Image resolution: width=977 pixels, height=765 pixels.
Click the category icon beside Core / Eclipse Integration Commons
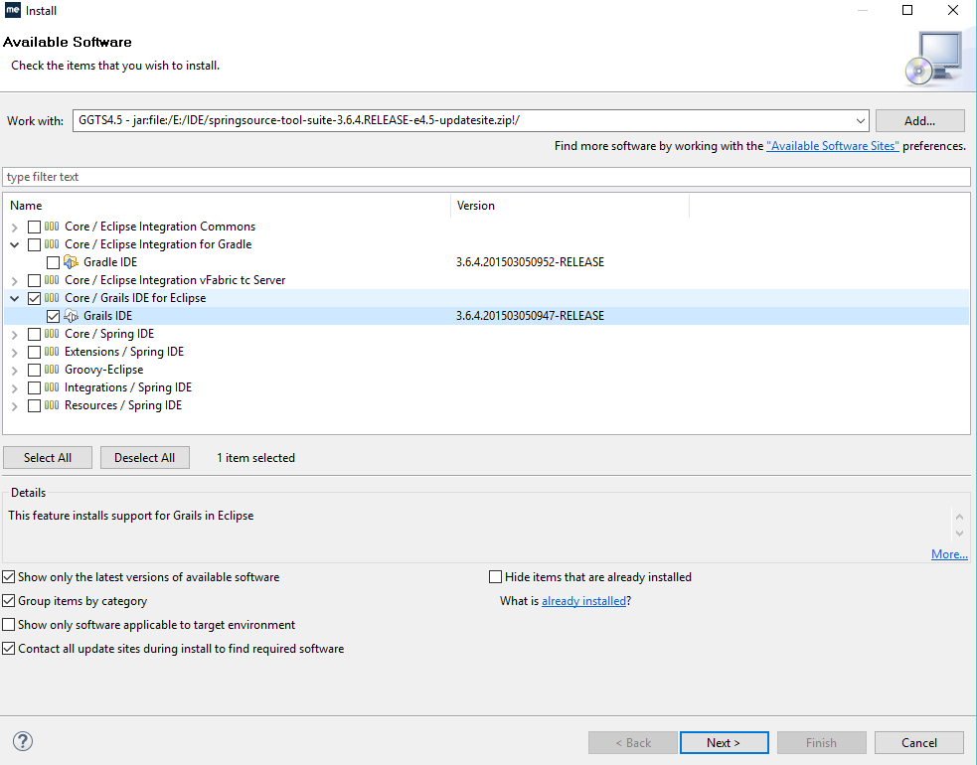[52, 227]
